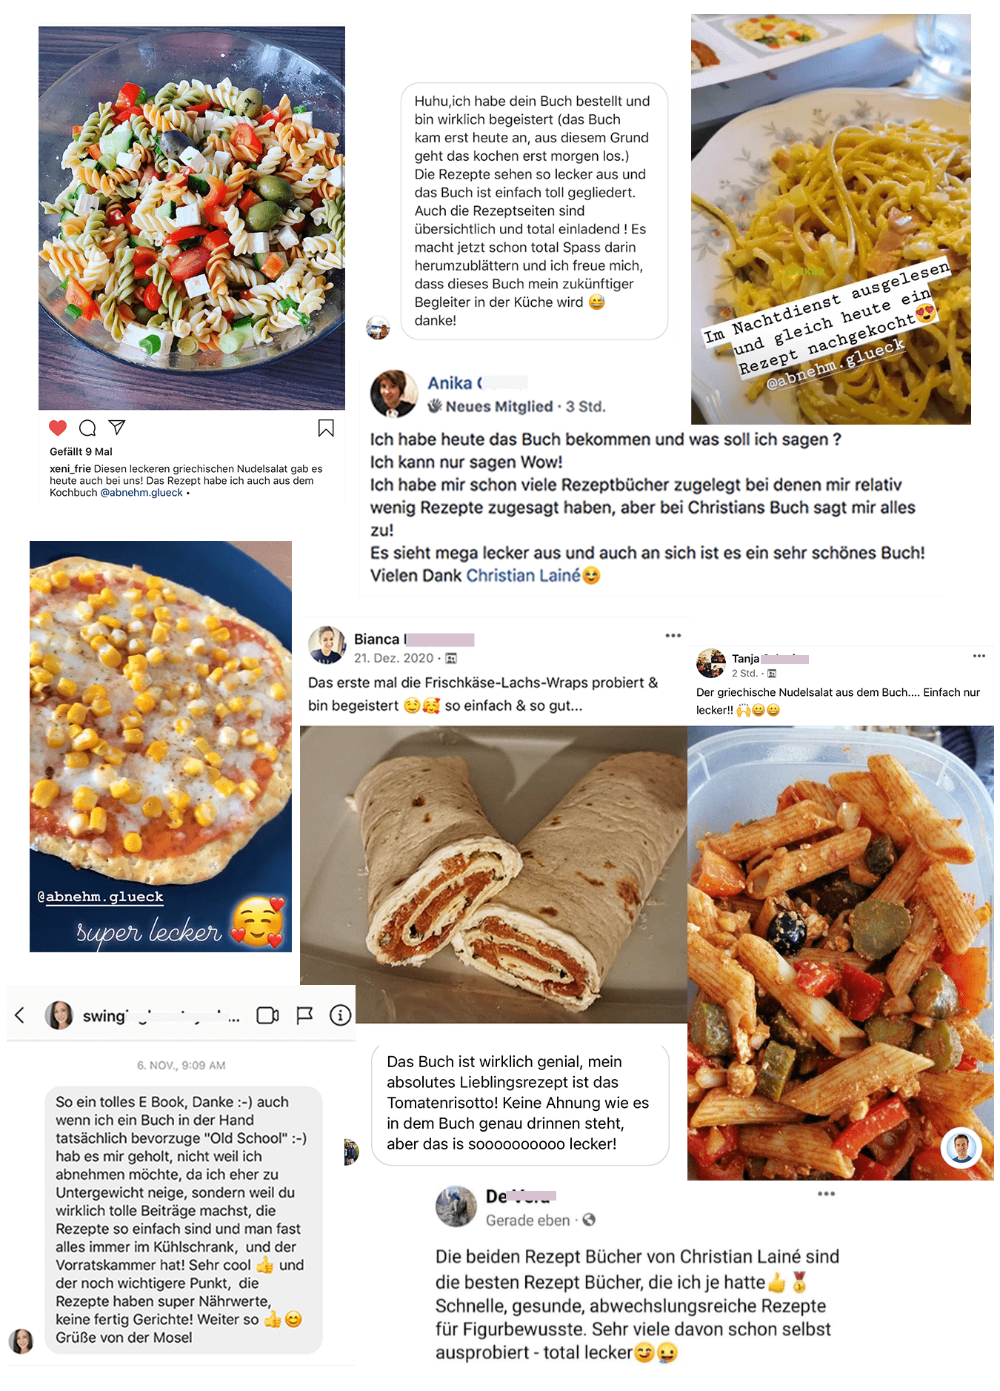Open three-dot options on the Gerade eben post
The width and height of the screenshot is (1000, 1391).
point(826,1194)
